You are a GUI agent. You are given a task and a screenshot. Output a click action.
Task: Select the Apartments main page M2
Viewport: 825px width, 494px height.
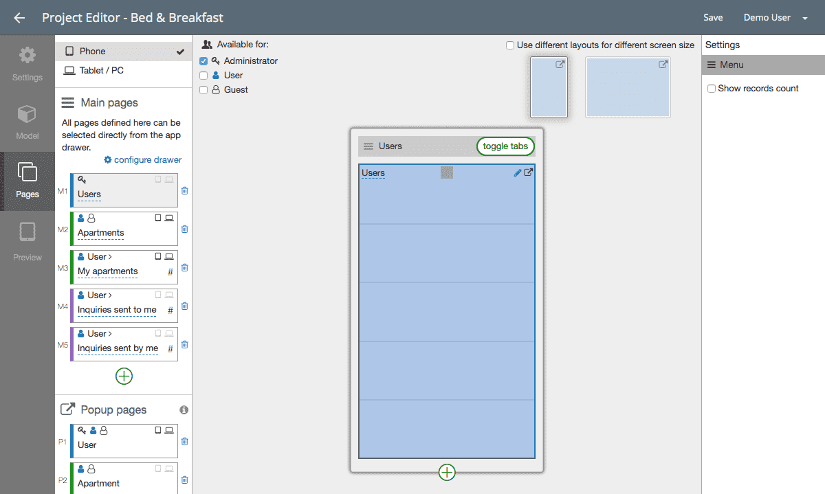pos(124,229)
